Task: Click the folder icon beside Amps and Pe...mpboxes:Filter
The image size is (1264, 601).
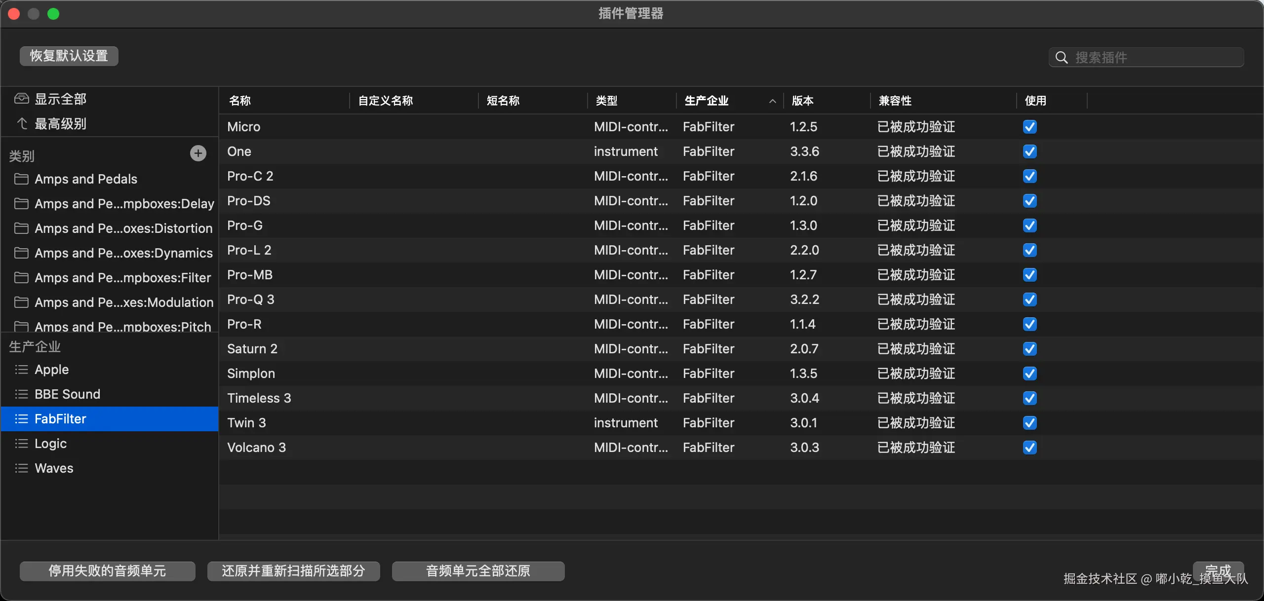Action: (x=21, y=277)
